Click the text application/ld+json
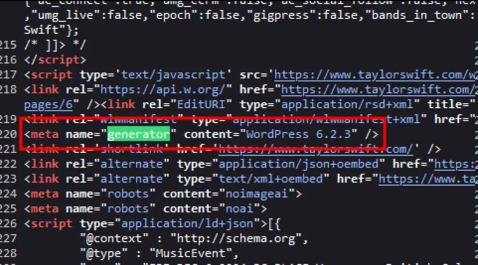 (x=187, y=224)
